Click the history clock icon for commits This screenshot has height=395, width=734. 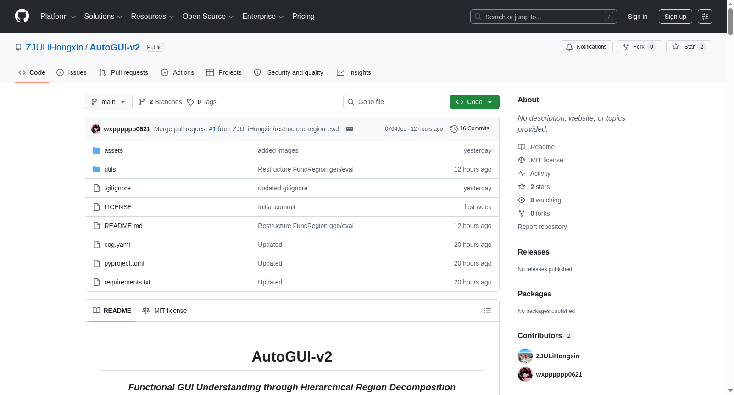454,129
